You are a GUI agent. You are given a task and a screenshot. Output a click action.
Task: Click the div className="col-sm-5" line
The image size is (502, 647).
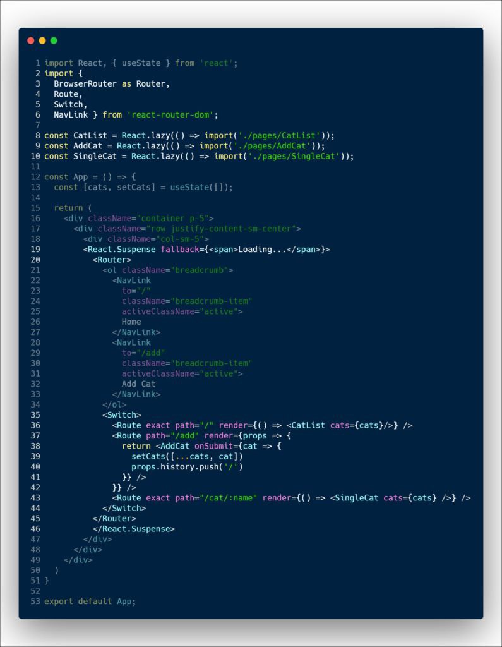146,239
